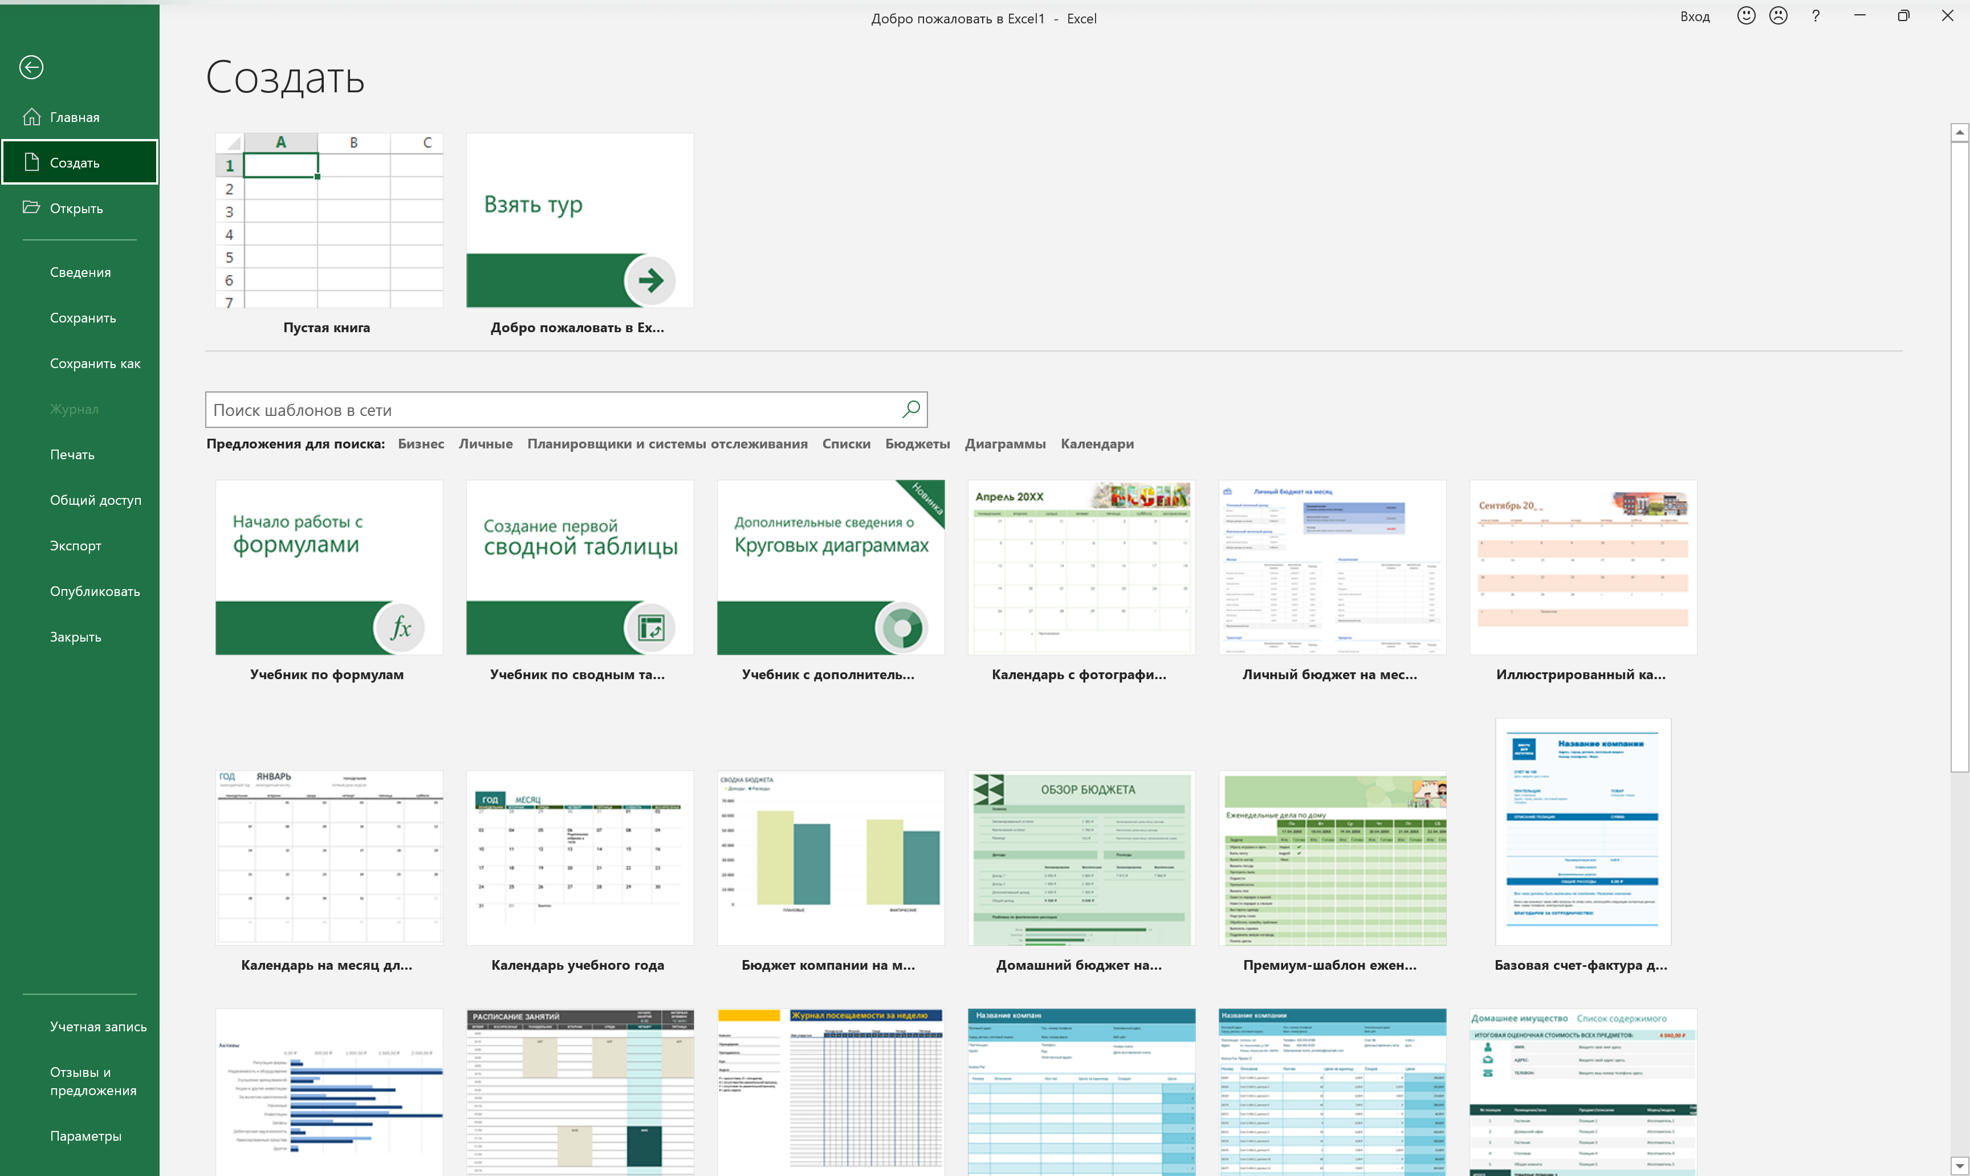Viewport: 1970px width, 1176px height.
Task: Open Журнал посещаемости за неделю template
Action: coord(831,1092)
